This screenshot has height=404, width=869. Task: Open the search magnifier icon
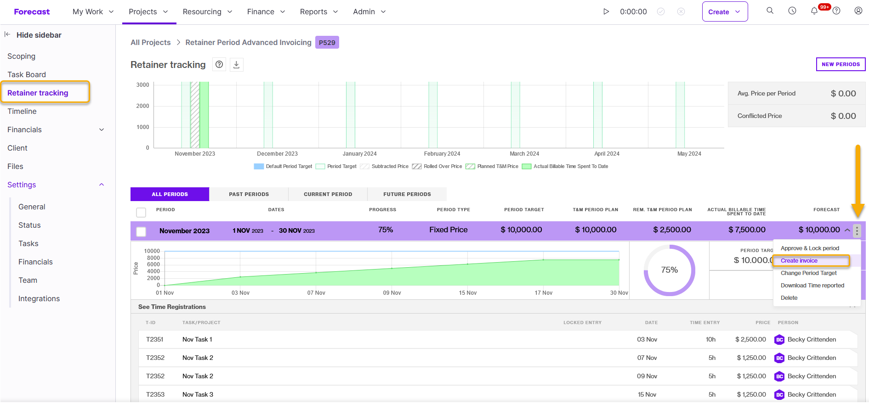tap(770, 11)
